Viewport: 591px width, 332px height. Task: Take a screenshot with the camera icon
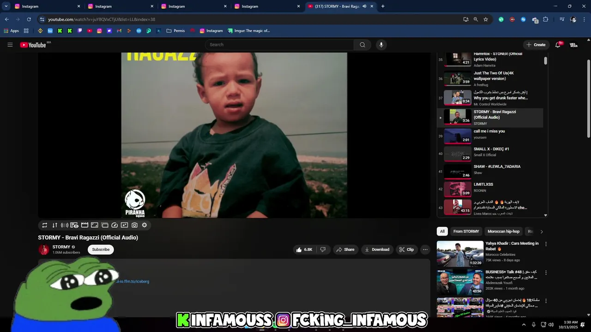pos(134,225)
